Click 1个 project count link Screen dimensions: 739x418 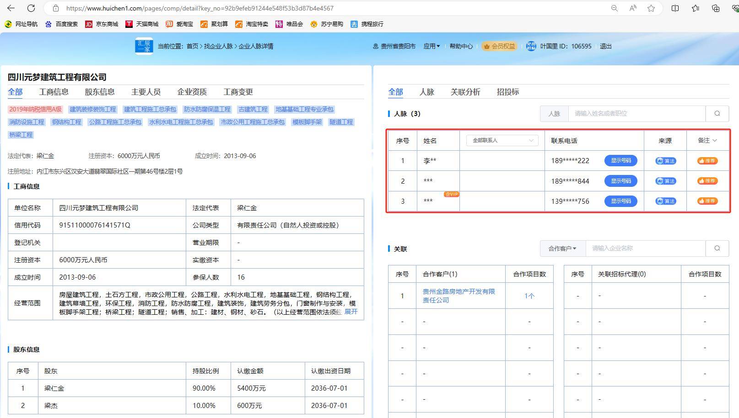point(529,296)
